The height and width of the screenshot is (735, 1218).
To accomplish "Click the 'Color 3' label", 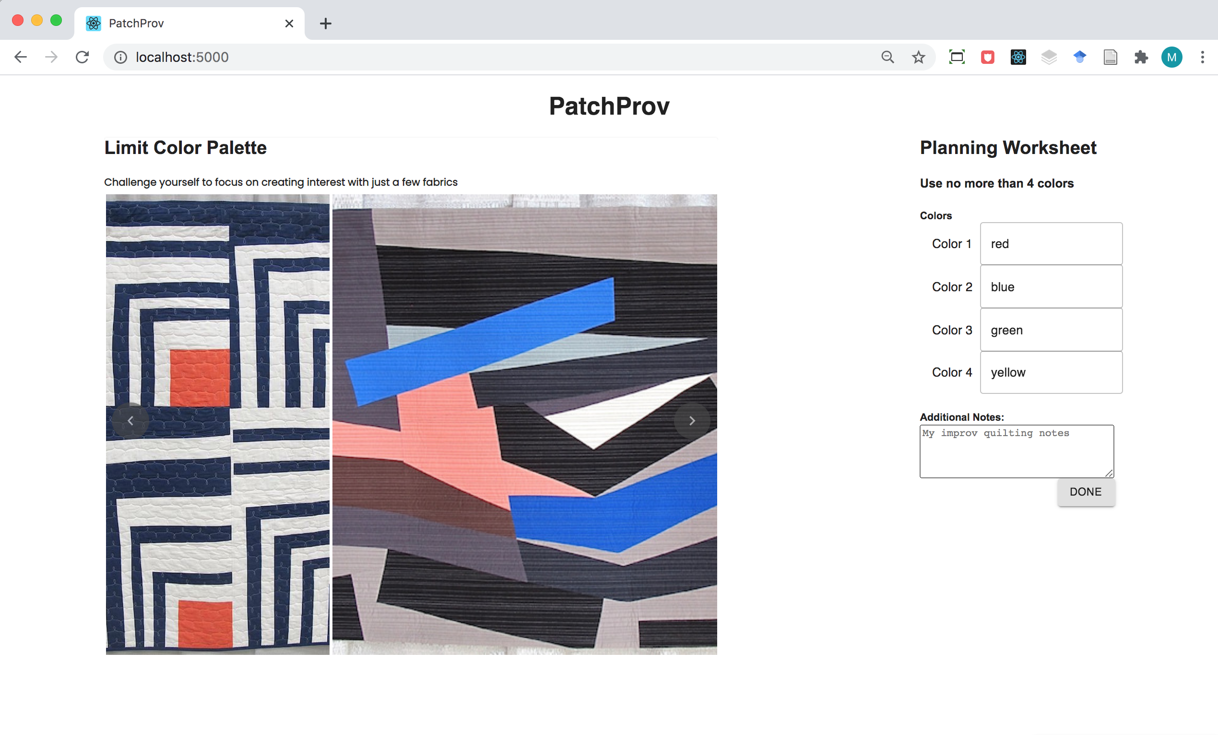I will [952, 330].
